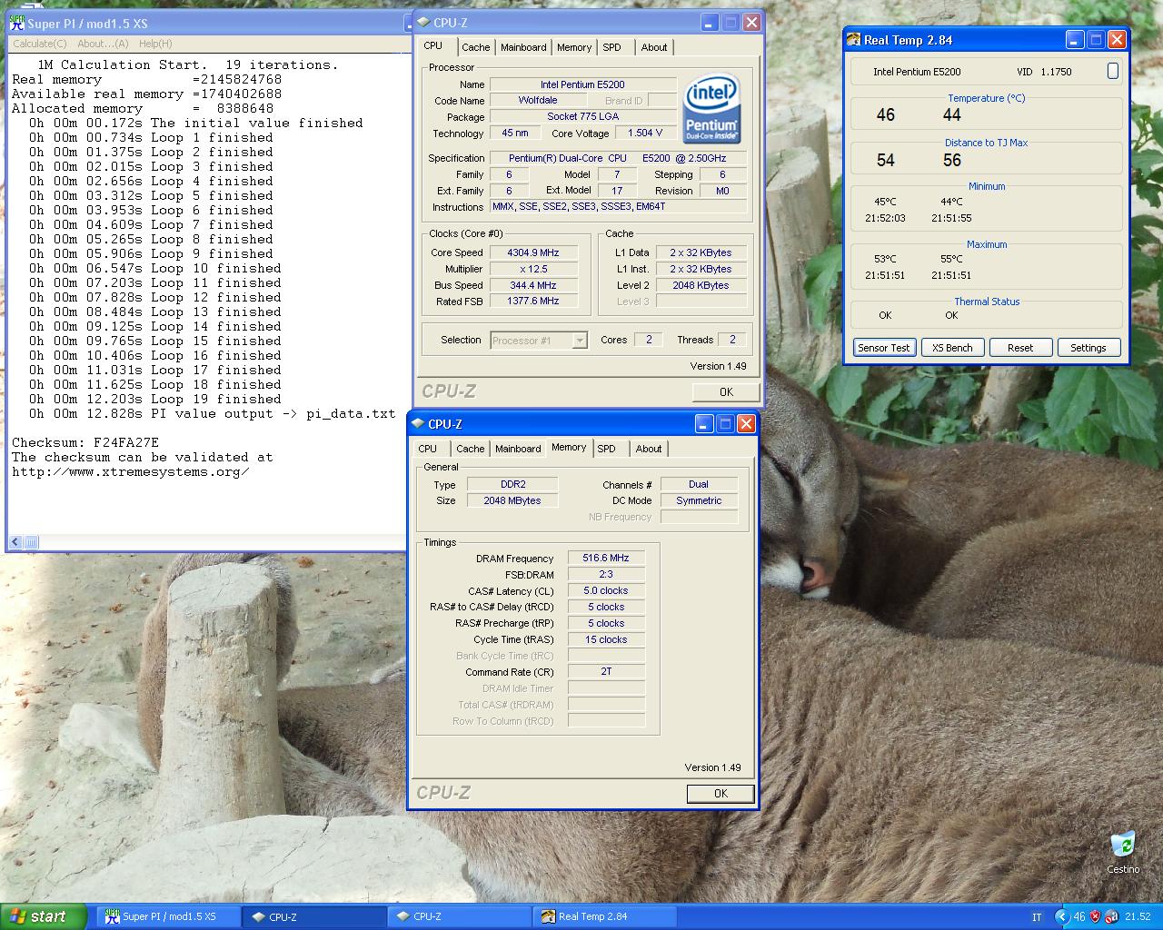Open the Calculate menu in Super PI
1163x930 pixels.
tap(39, 44)
